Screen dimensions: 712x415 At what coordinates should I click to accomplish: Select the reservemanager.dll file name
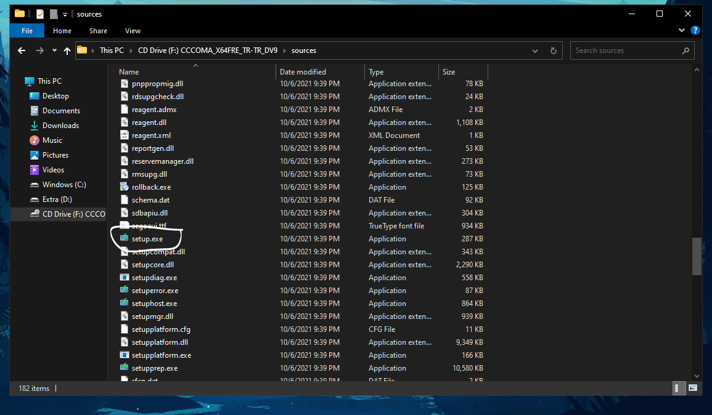163,161
